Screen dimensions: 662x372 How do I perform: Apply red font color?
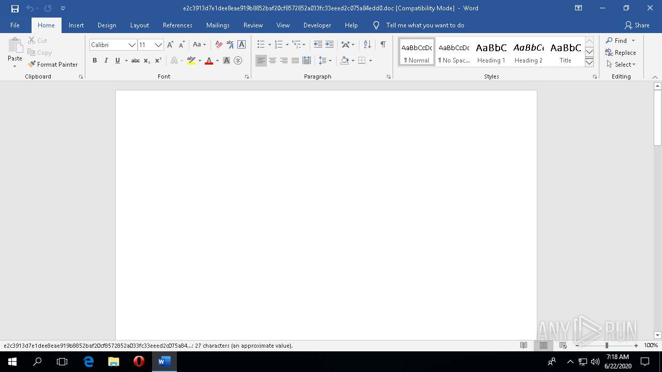tap(209, 60)
